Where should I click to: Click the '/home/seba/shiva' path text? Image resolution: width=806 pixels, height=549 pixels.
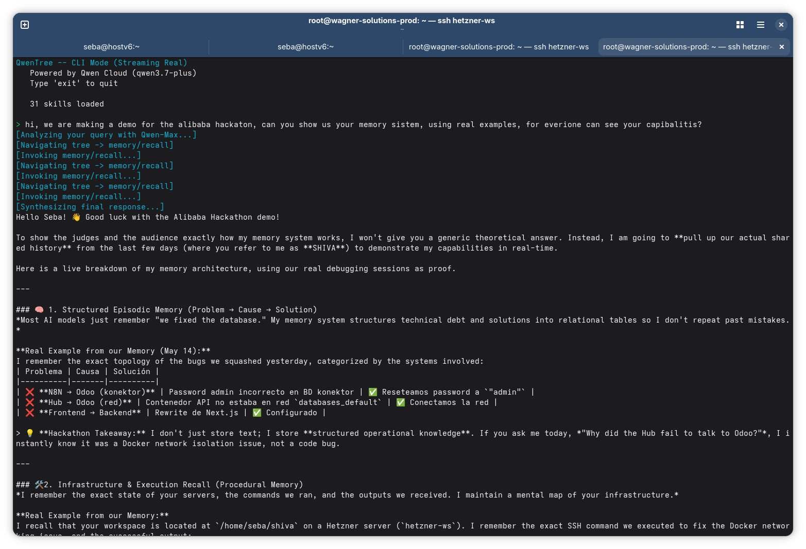[x=257, y=526]
